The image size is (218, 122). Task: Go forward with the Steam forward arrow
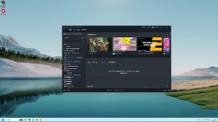click(67, 30)
